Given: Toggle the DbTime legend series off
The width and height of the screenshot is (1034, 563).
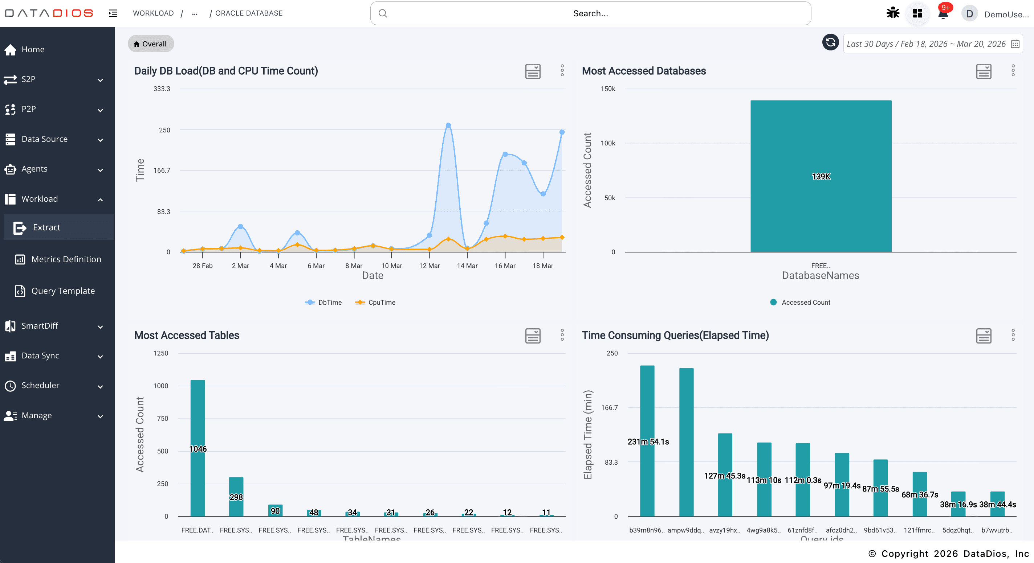Looking at the screenshot, I should [x=324, y=302].
